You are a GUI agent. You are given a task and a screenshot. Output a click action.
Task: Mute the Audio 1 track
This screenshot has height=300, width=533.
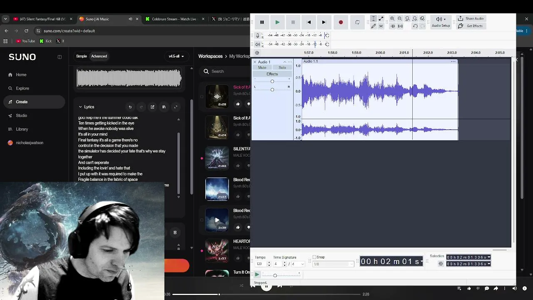pos(262,67)
